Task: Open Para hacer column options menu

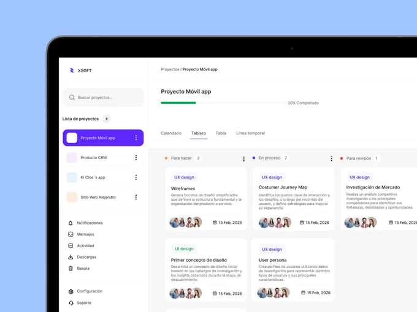Action: pos(244,158)
